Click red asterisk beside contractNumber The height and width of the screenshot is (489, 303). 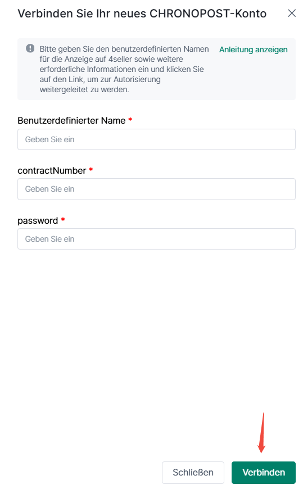91,169
